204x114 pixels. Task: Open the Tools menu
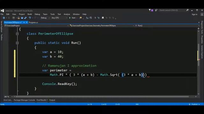point(52,14)
